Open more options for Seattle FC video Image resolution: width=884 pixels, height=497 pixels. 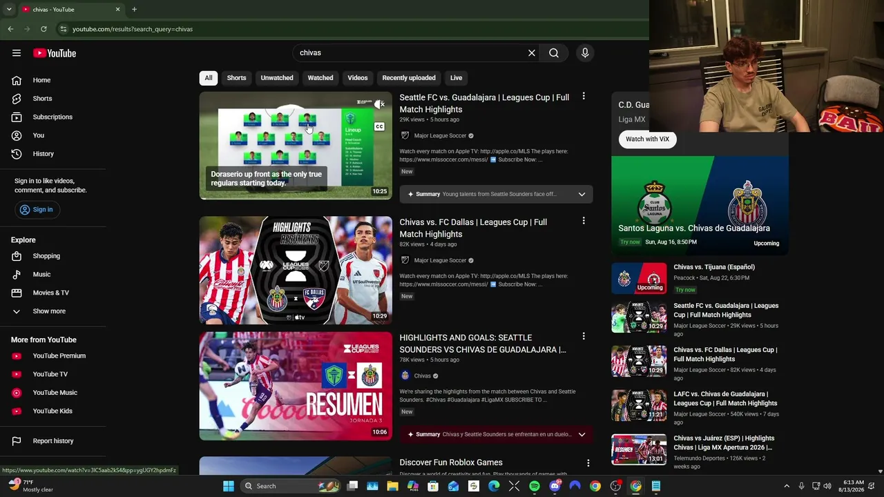584,97
